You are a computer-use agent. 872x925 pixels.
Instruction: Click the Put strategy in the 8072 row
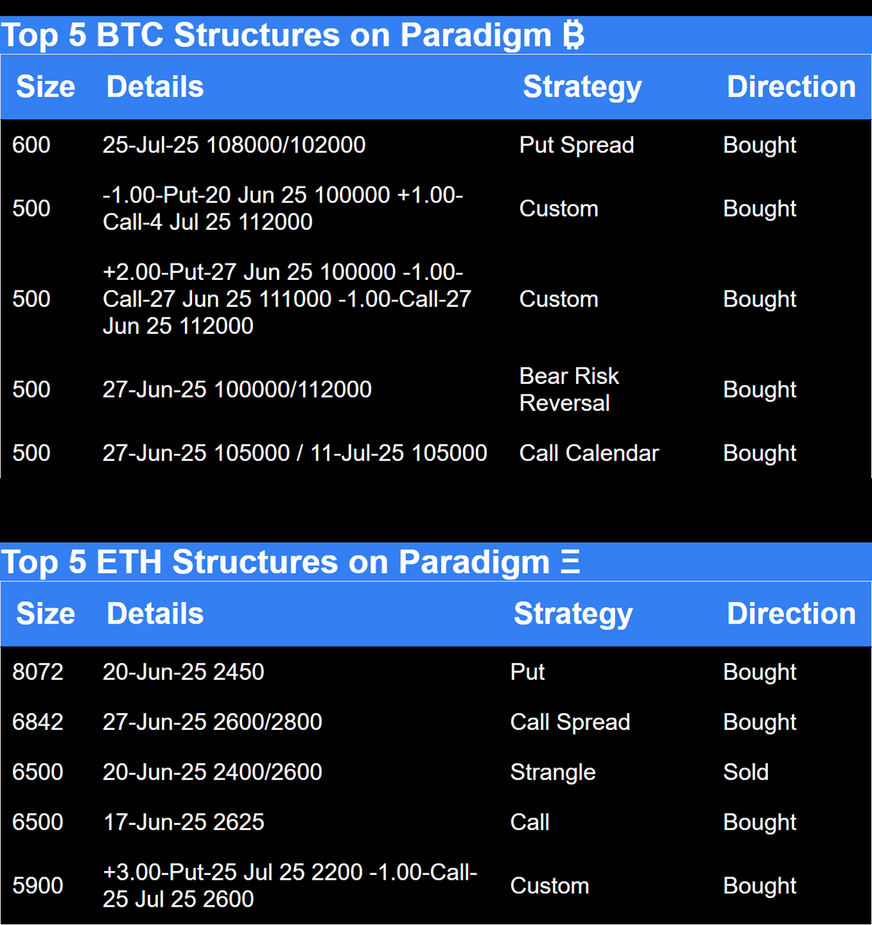coord(527,671)
